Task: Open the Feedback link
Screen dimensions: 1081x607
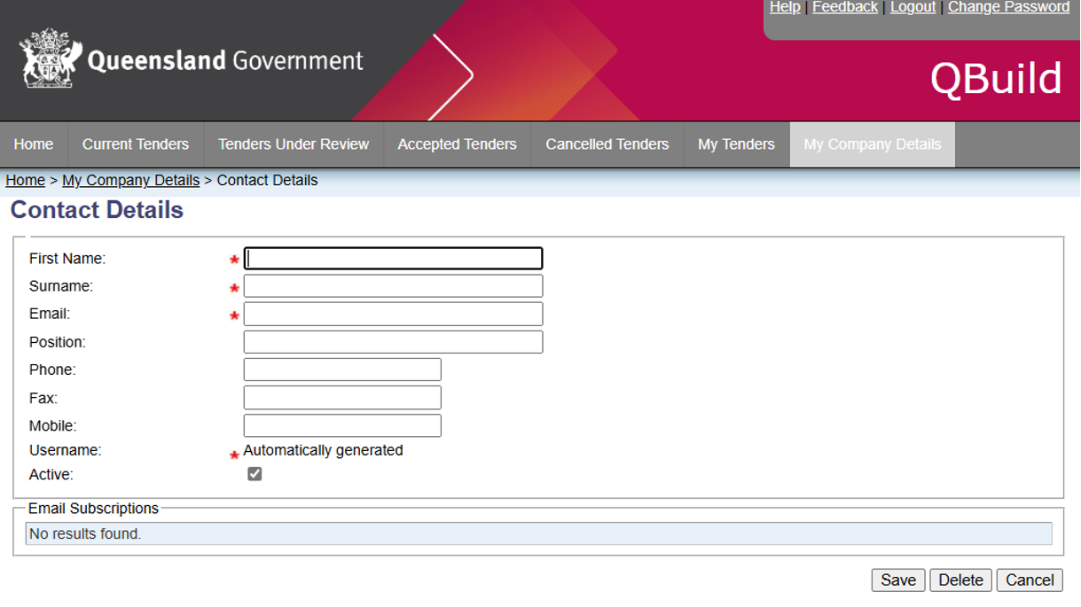Action: (x=845, y=7)
